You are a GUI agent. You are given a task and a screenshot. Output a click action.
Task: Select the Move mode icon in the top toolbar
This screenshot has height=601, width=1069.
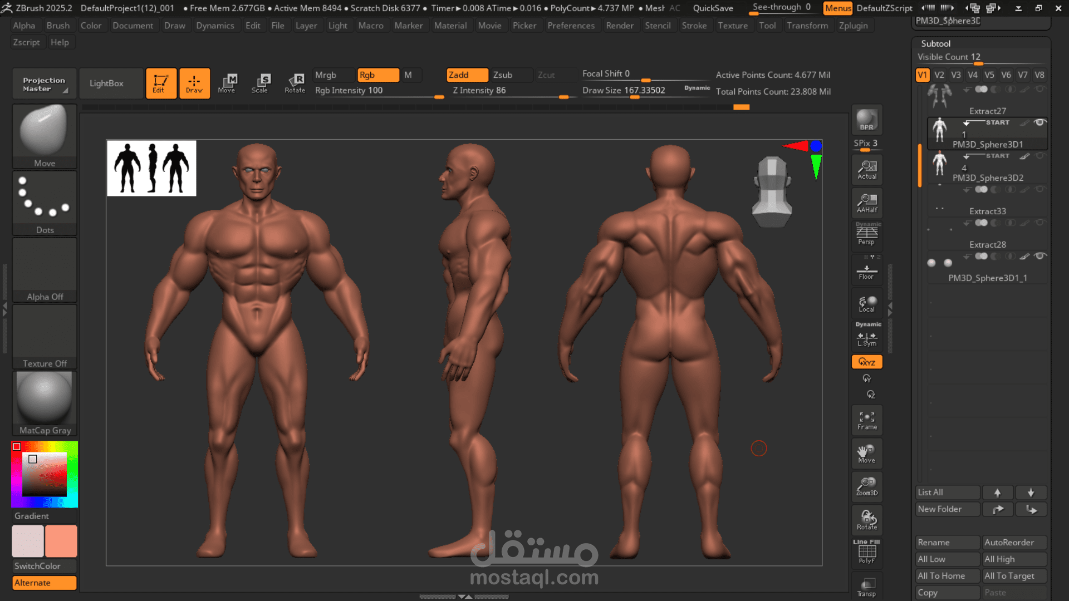(228, 83)
